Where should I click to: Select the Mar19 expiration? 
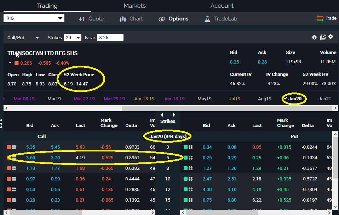(x=54, y=99)
